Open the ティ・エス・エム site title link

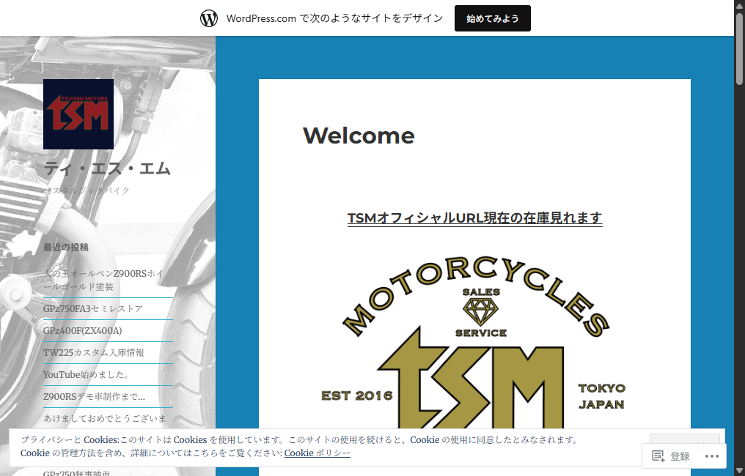[x=107, y=168]
